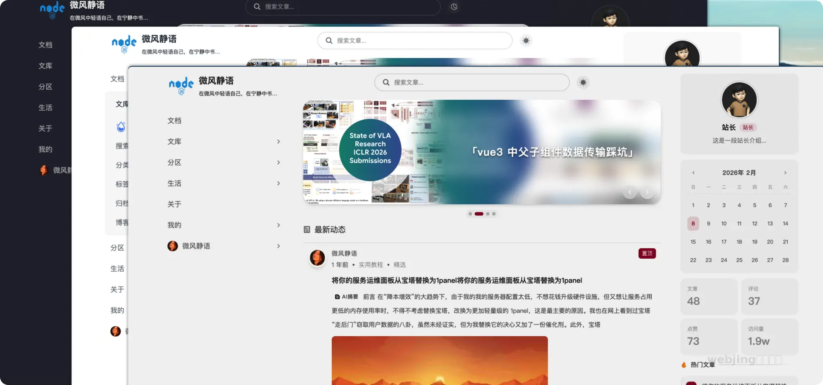Viewport: 823px width, 385px height.
Task: Click the red 站长 role badge
Action: (748, 128)
